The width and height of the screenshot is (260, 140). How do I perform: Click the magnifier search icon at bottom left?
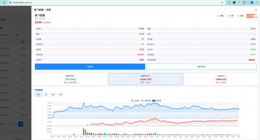pos(18,137)
